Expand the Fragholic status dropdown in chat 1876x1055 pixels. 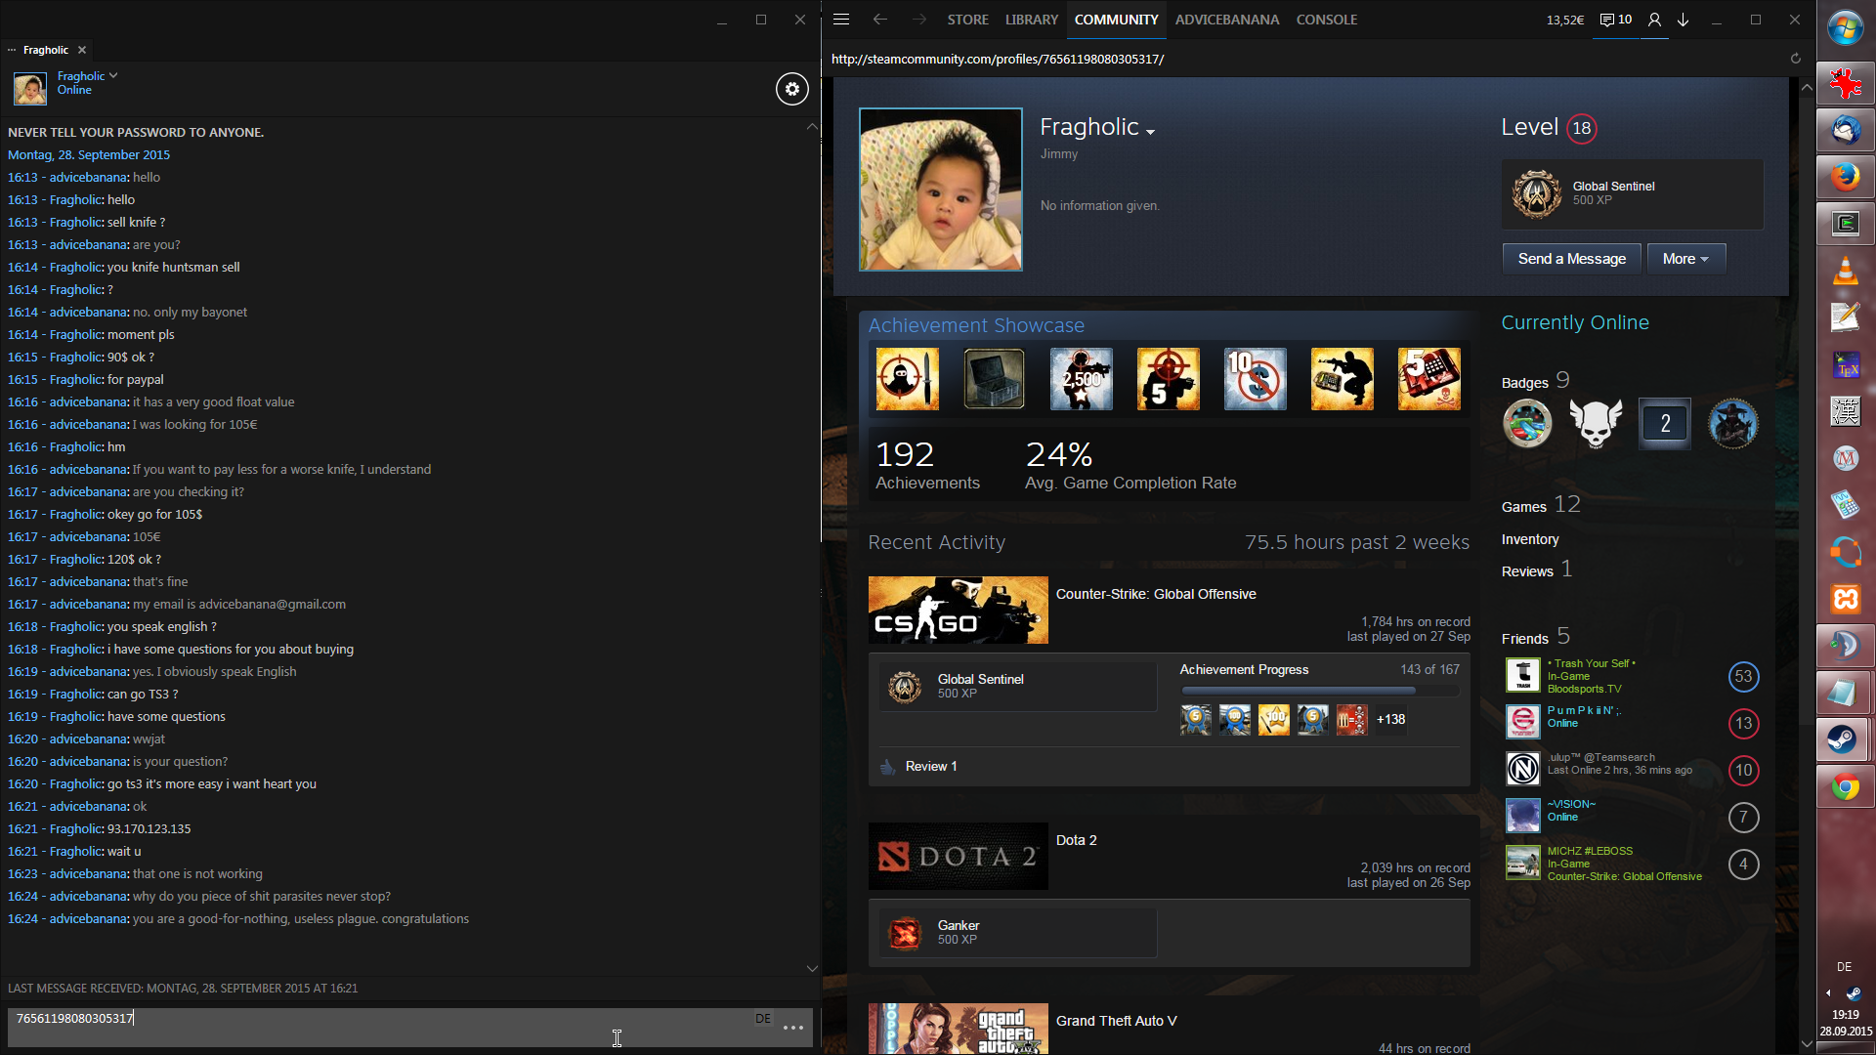(113, 75)
